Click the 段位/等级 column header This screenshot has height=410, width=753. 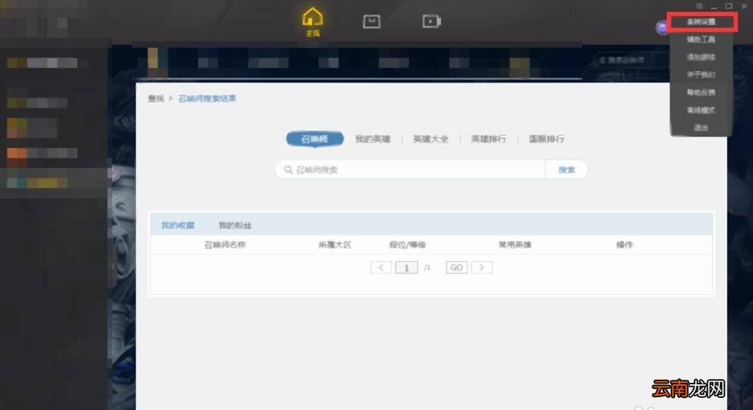(408, 245)
